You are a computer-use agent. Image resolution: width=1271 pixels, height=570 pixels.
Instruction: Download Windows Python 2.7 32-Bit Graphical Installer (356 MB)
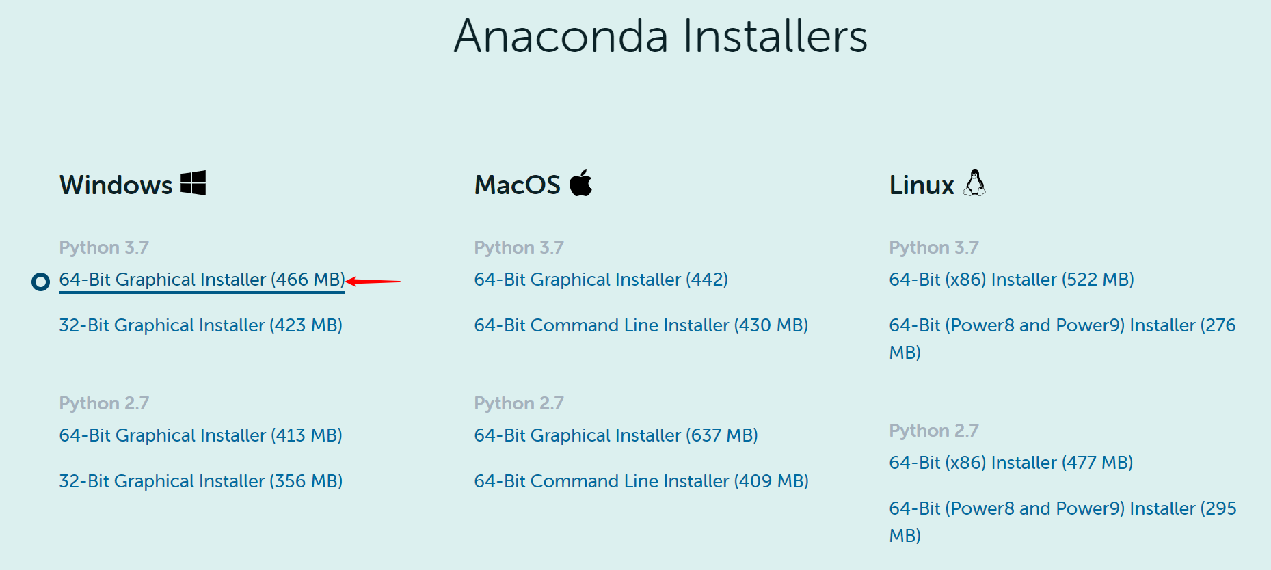tap(201, 481)
